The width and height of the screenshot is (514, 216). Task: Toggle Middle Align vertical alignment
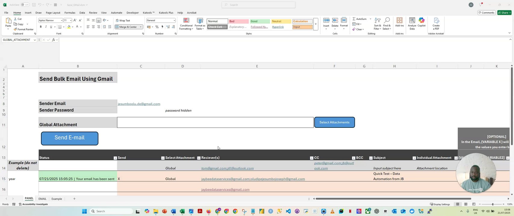pyautogui.click(x=93, y=20)
